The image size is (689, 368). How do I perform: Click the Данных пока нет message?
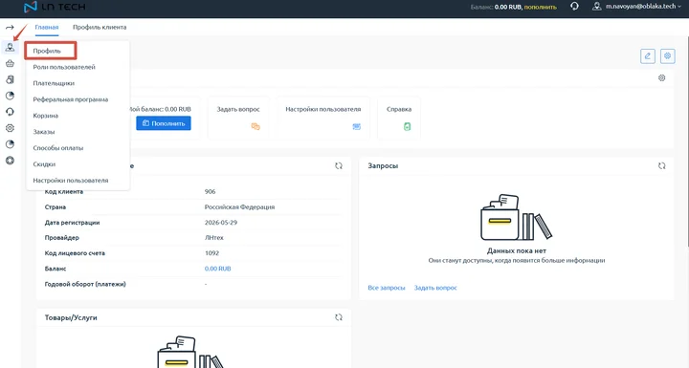pyautogui.click(x=517, y=250)
